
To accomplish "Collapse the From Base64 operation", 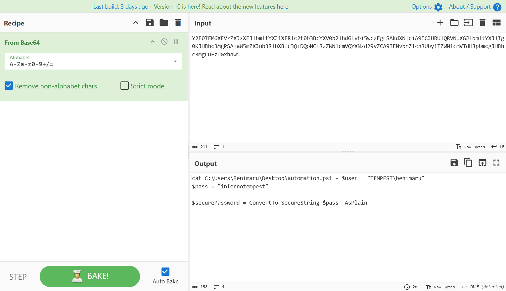I will (153, 41).
